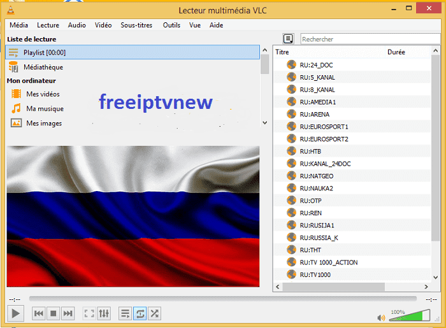Click horizontal scrollbar left arrow
The width and height of the screenshot is (446, 328).
click(x=278, y=287)
